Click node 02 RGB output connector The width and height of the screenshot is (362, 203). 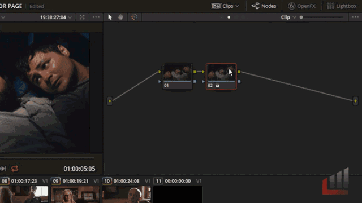coord(239,72)
